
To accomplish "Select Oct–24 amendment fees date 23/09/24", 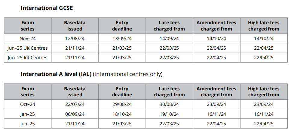I will pyautogui.click(x=216, y=104).
